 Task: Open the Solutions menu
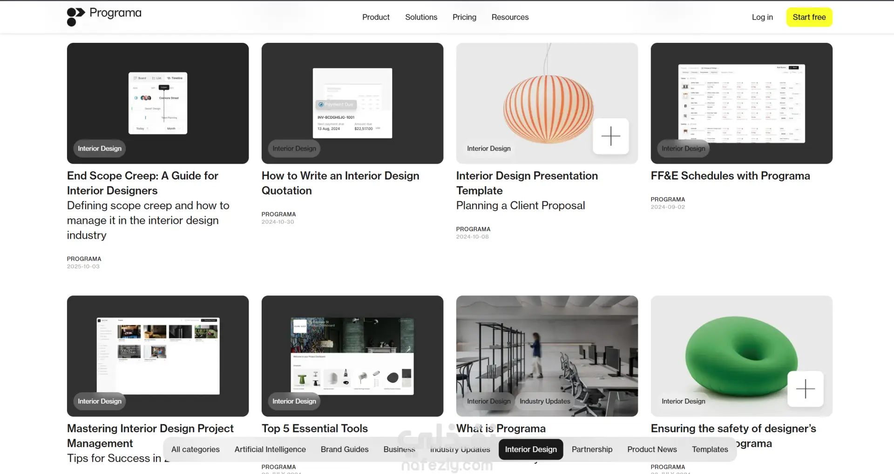421,17
